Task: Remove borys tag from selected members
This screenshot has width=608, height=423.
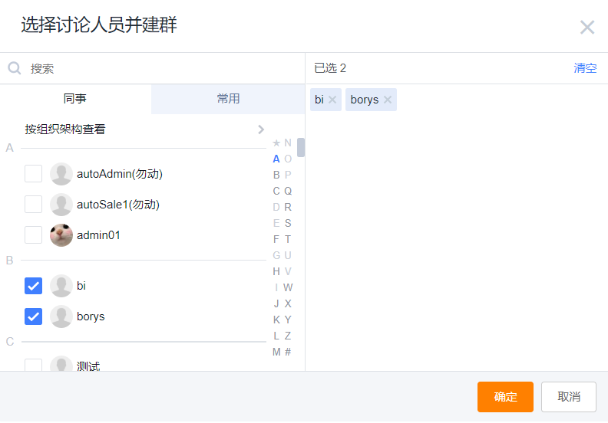Action: (x=388, y=100)
